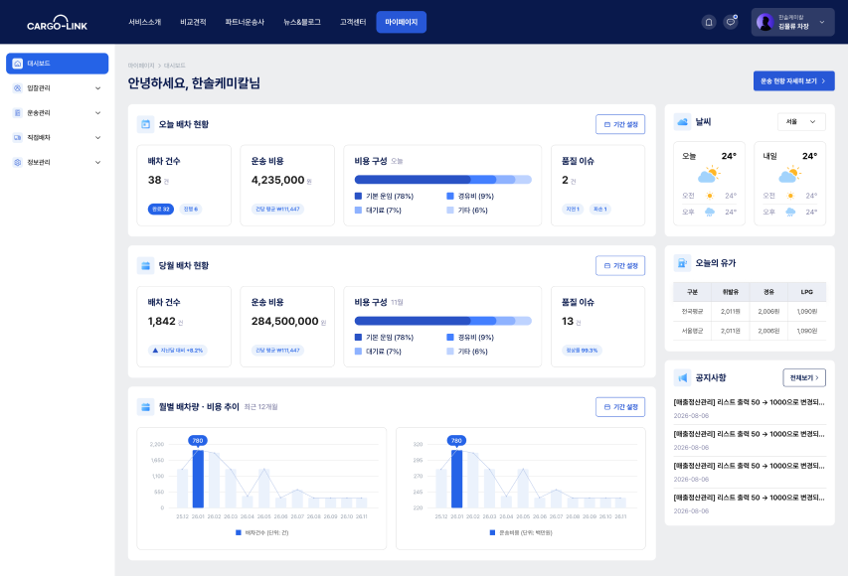
Task: Open the chat message icon in header
Action: click(x=731, y=22)
